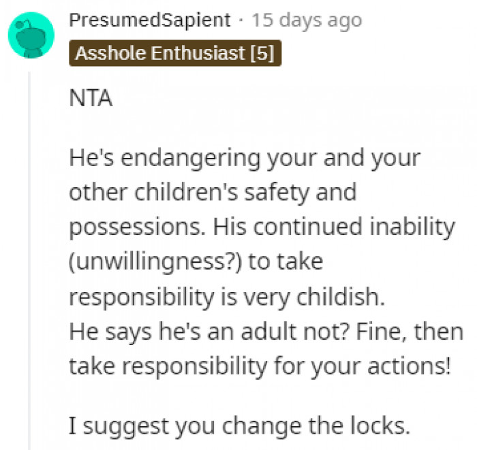Click the line "He's endangering your and your"
Viewport: 477px width, 450px height.
coord(245,159)
